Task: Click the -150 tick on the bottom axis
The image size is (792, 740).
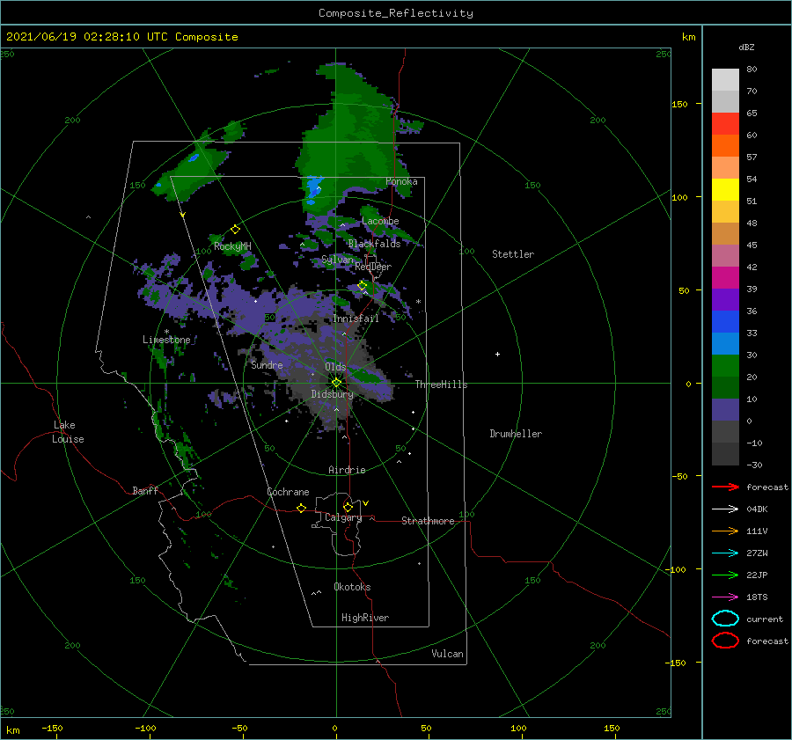Action: tap(52, 728)
